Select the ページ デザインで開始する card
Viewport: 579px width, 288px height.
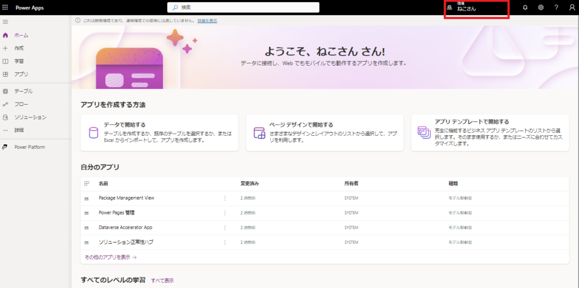325,132
